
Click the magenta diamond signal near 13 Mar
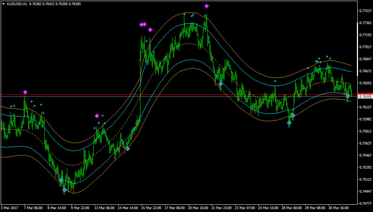click(x=97, y=116)
